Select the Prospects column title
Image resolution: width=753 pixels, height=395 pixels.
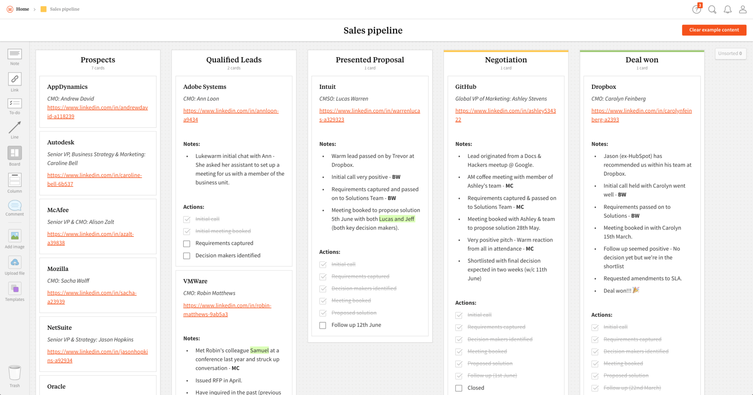[98, 60]
